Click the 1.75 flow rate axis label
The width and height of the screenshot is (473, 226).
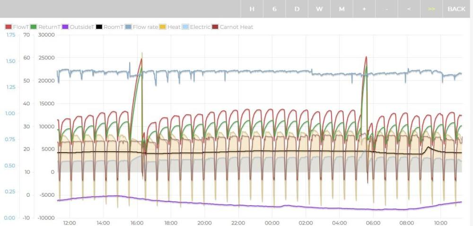click(10, 35)
